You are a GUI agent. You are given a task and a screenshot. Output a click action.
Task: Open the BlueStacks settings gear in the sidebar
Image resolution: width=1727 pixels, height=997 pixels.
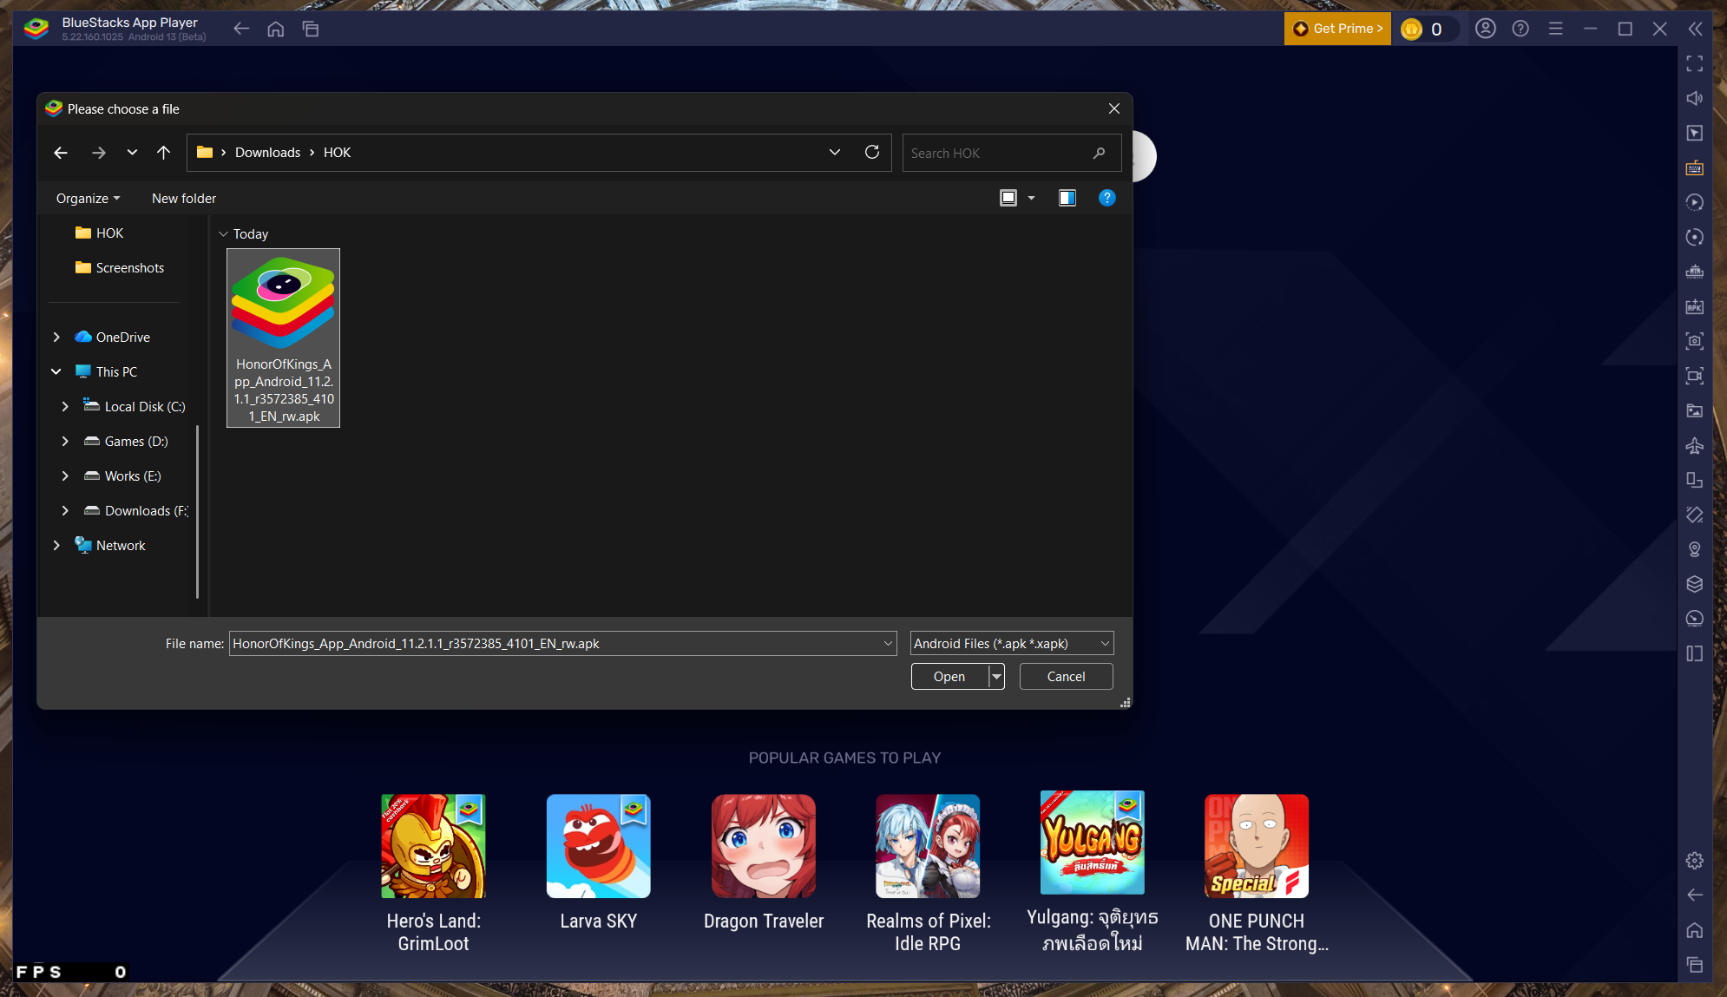point(1694,861)
